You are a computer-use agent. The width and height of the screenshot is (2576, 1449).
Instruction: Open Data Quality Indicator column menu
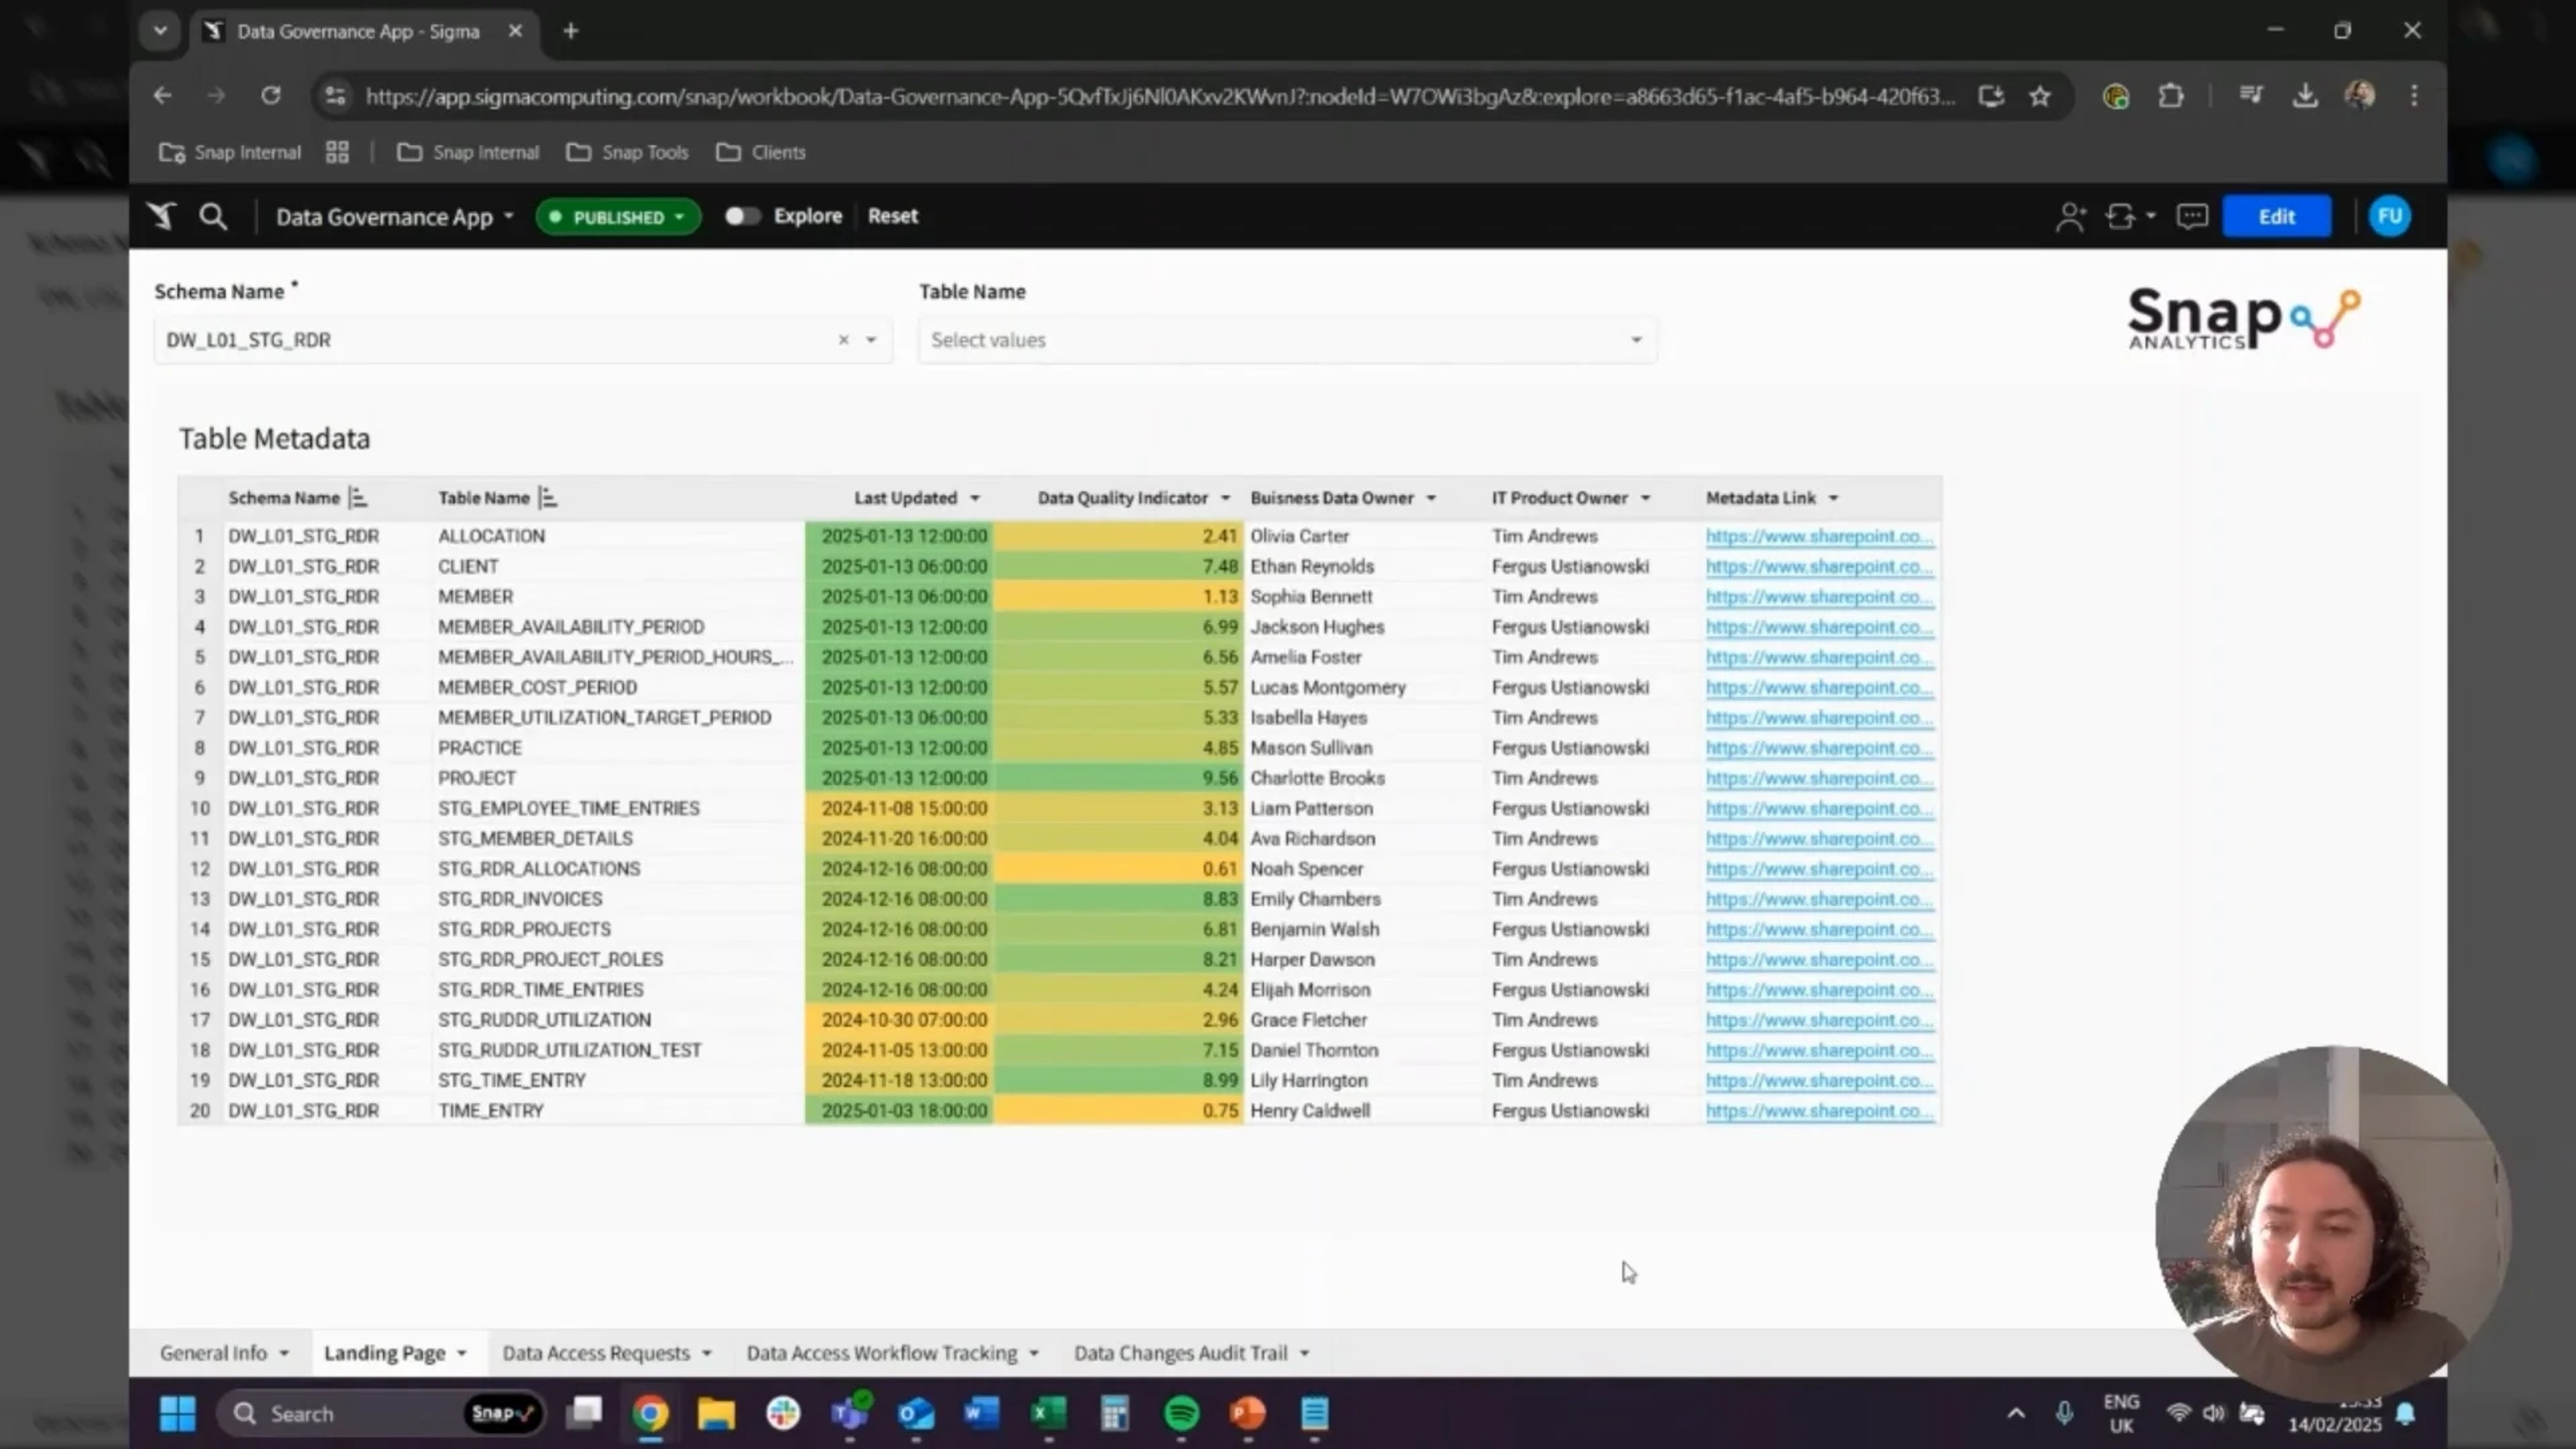click(x=1225, y=498)
